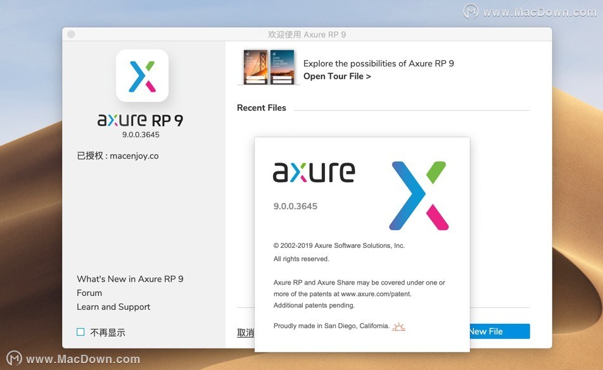The width and height of the screenshot is (603, 370).
Task: Click the axure RP 9 wordmark in the sidebar
Action: (x=141, y=120)
